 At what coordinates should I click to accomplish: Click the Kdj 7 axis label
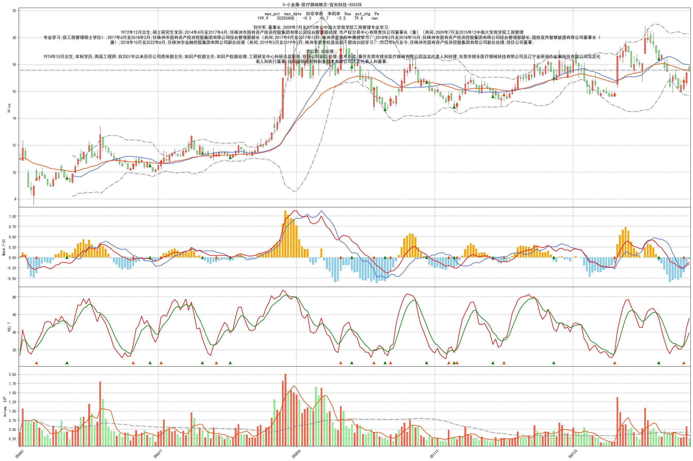click(x=9, y=327)
